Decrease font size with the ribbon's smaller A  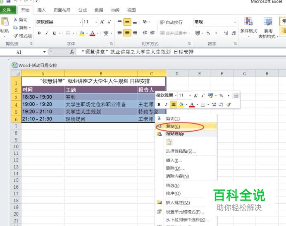coord(109,22)
